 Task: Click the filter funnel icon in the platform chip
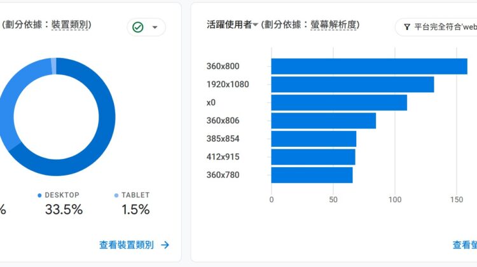tap(406, 27)
